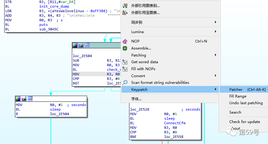This screenshot has height=144, width=268.
Task: Click the Get xored data icon
Action: (x=125, y=62)
